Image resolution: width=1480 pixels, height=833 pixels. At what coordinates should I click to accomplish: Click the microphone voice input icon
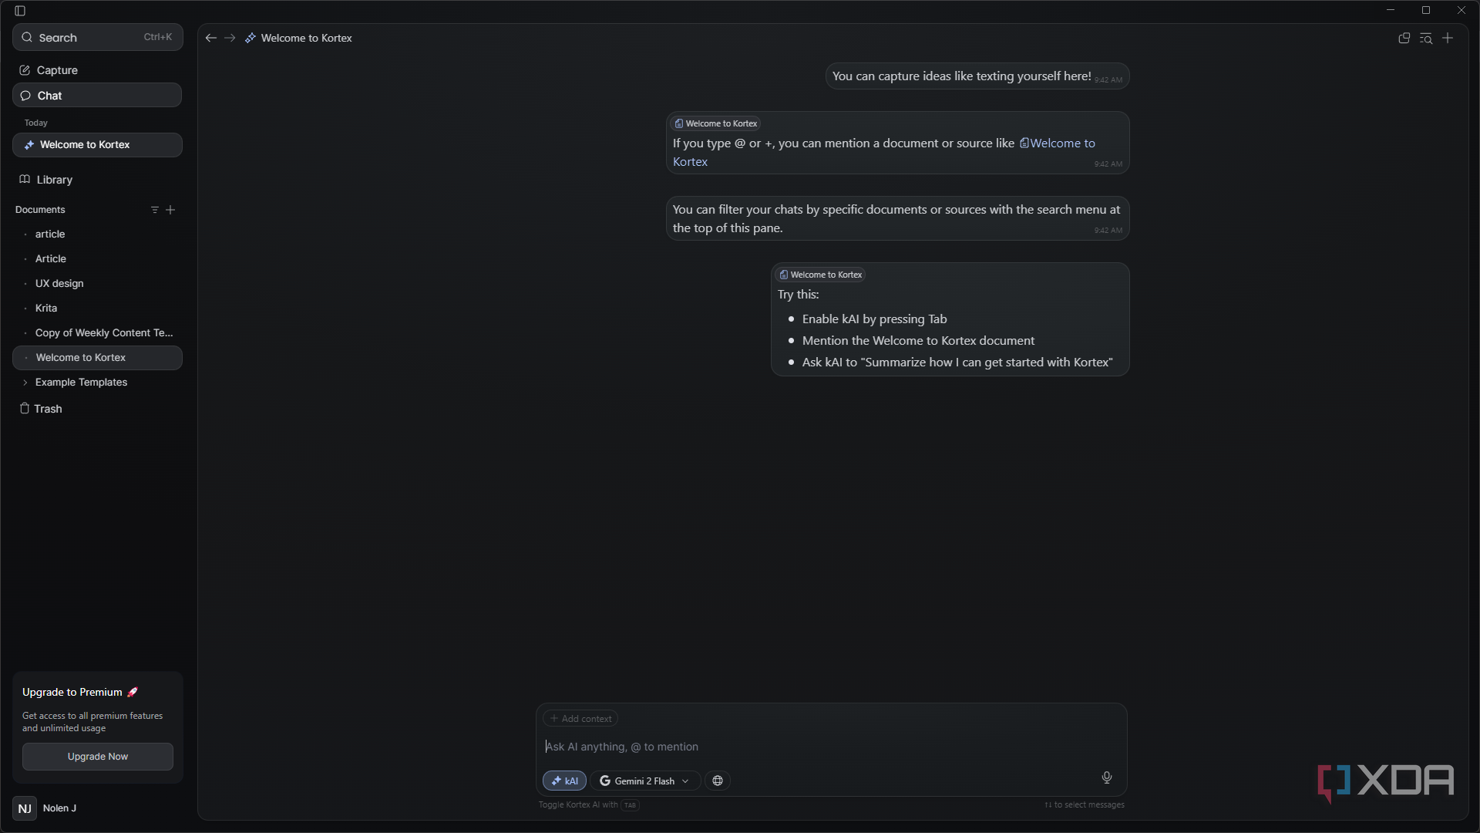tap(1107, 777)
